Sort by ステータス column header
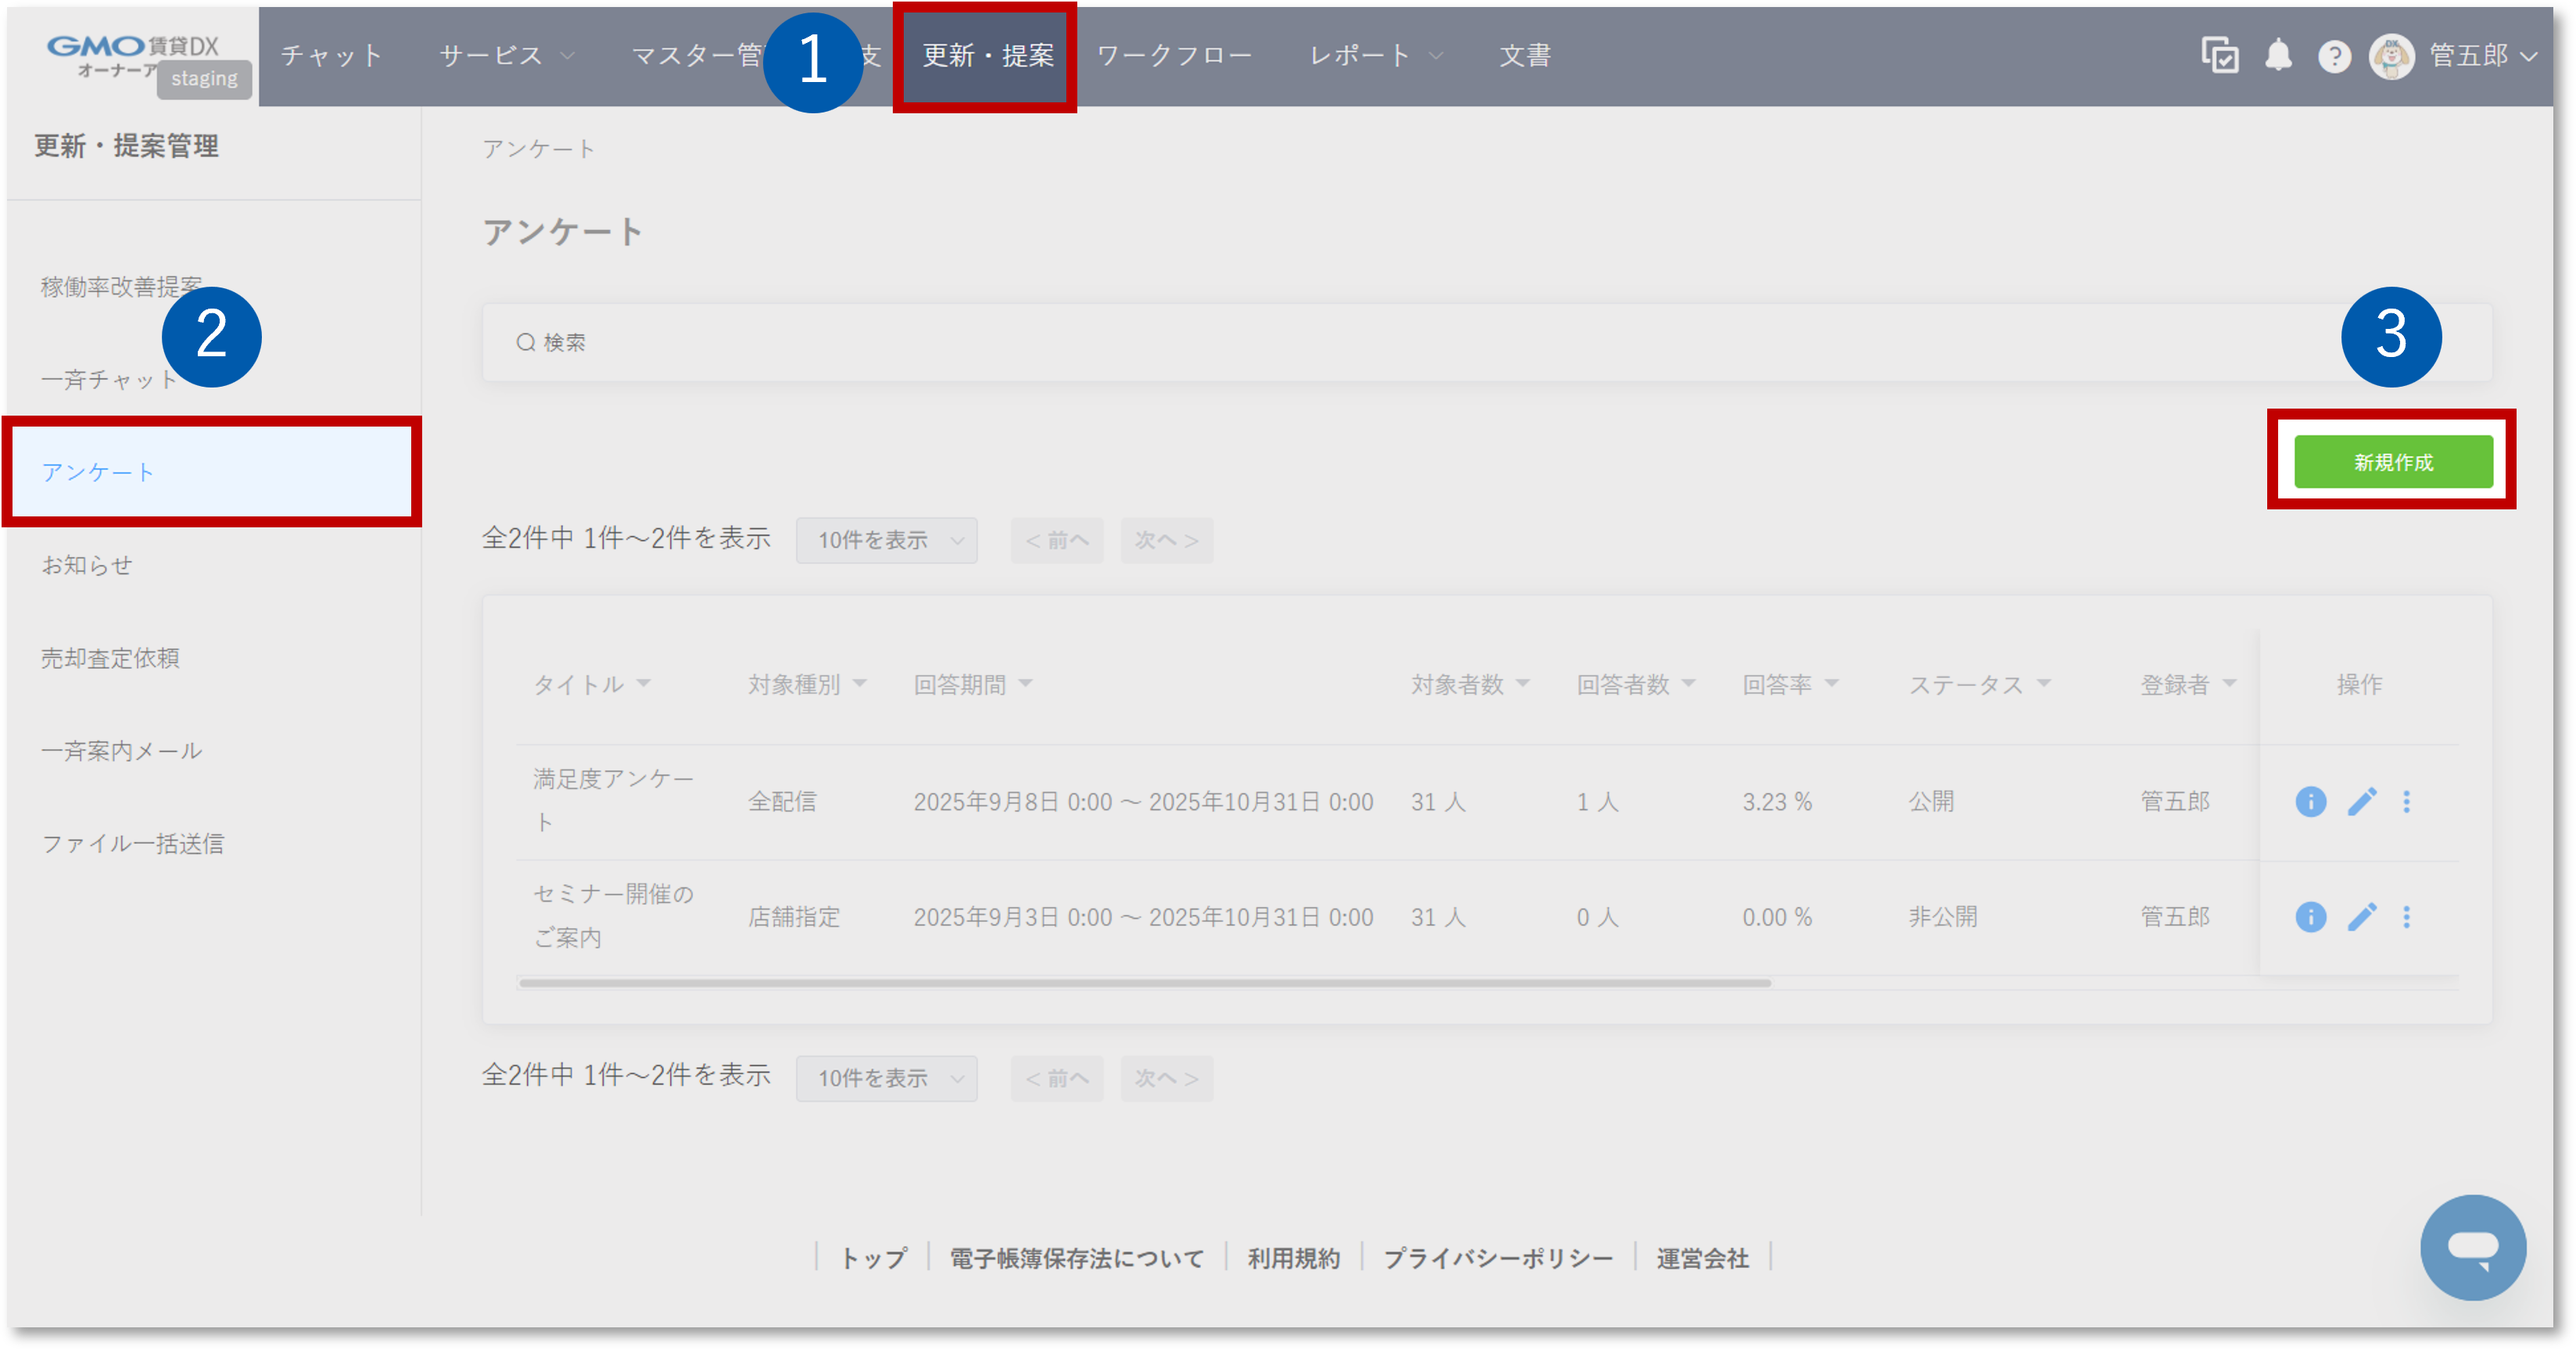This screenshot has width=2576, height=1350. (1977, 684)
